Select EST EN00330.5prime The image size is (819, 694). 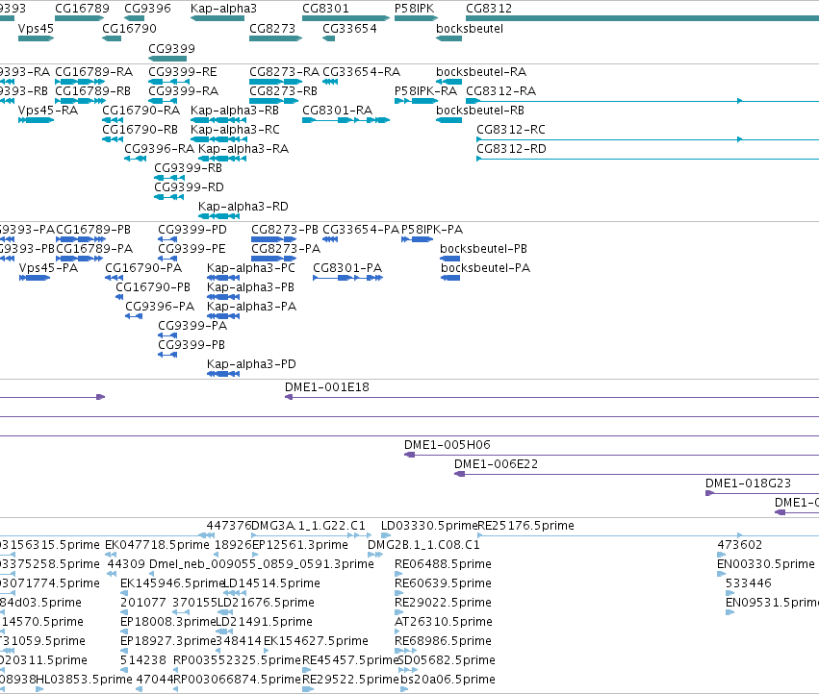766,564
